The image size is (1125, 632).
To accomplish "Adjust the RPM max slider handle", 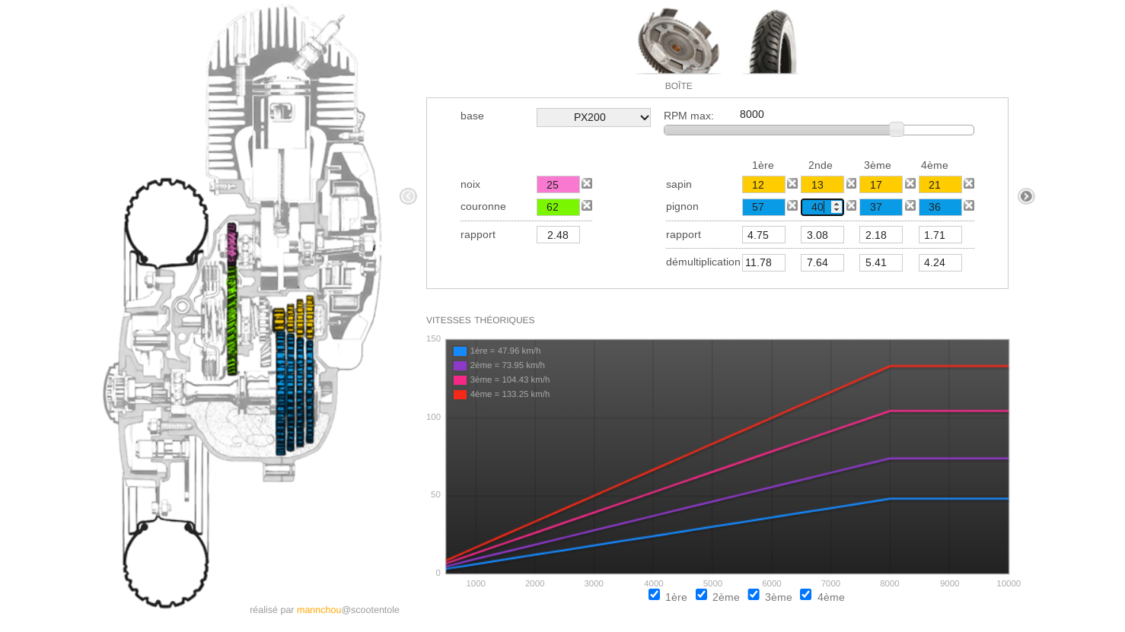I will coord(897,129).
